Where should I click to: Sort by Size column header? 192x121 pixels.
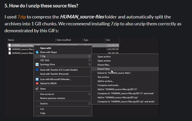coord(108,40)
